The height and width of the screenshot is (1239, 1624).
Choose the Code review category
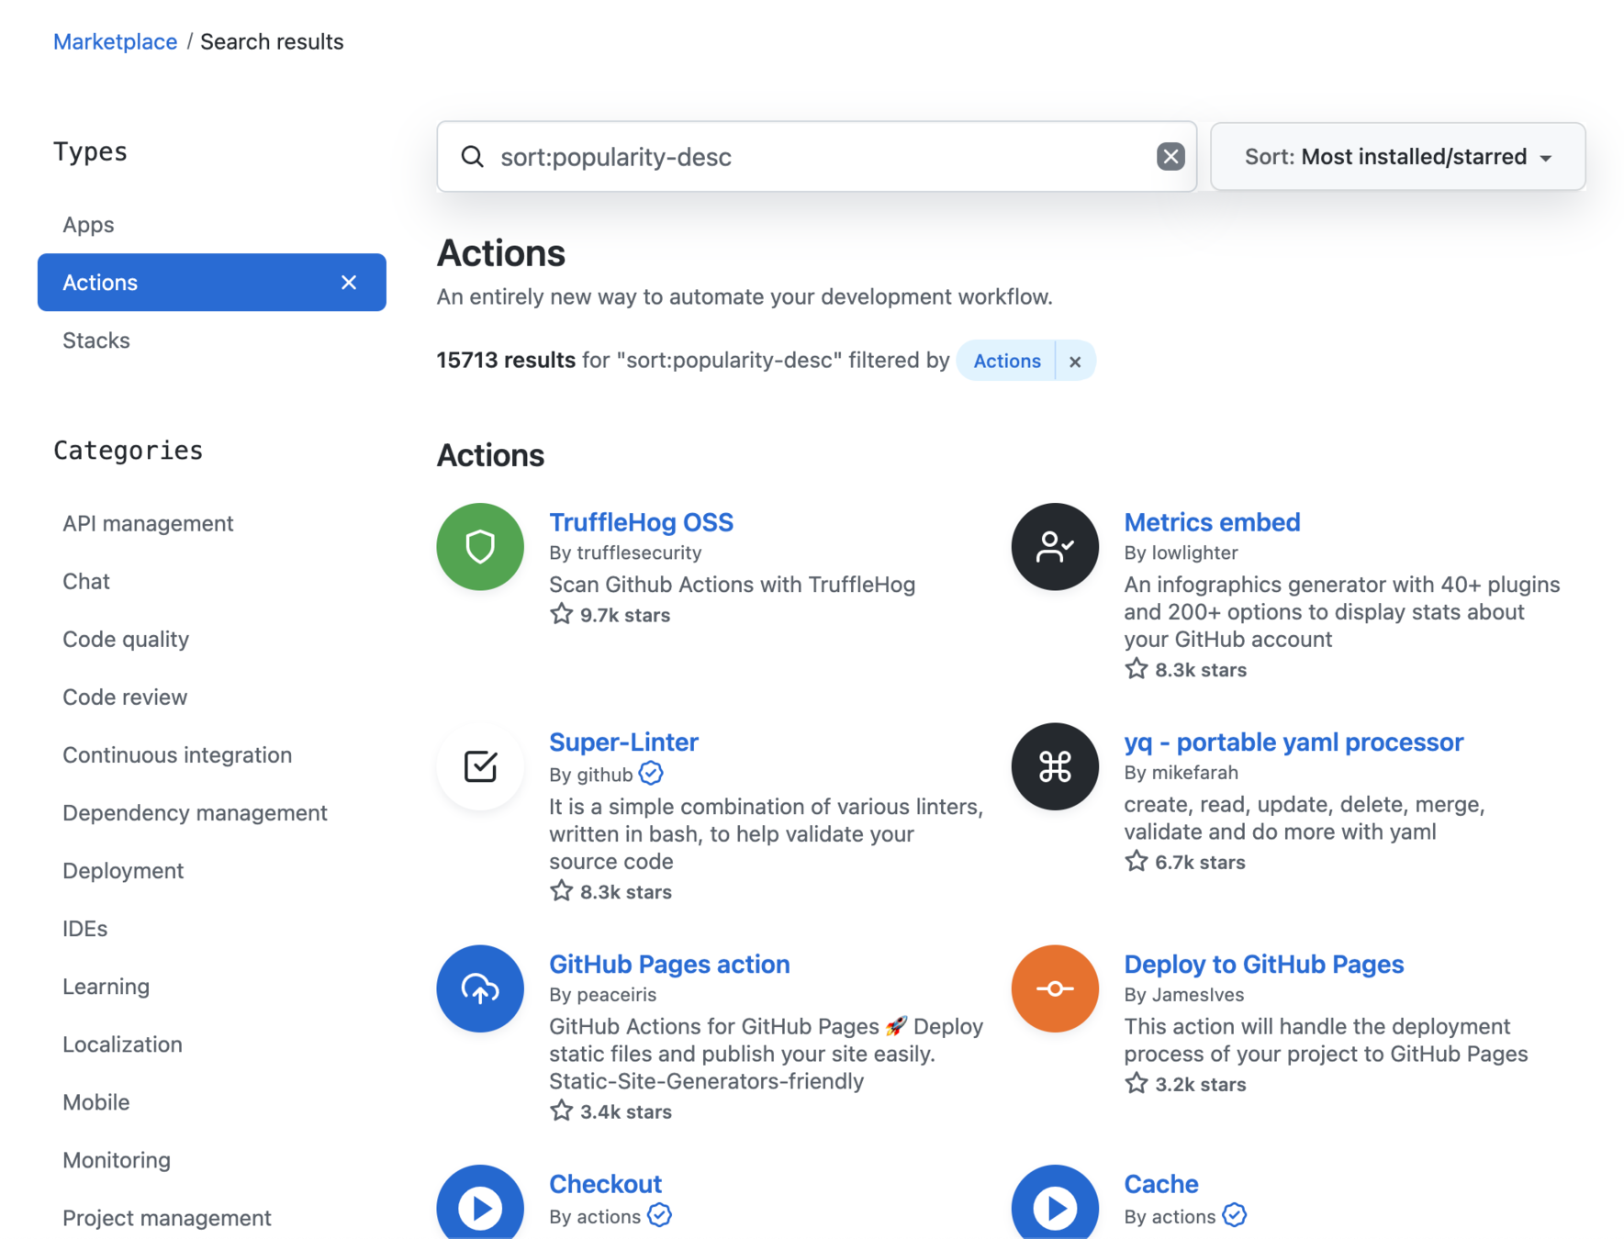pos(125,697)
